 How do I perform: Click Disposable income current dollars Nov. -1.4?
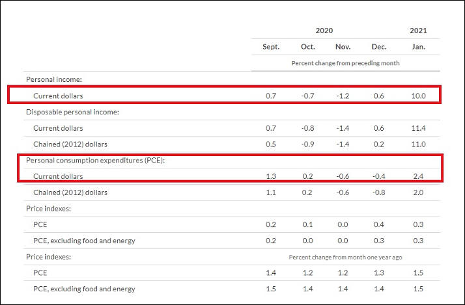pyautogui.click(x=343, y=128)
